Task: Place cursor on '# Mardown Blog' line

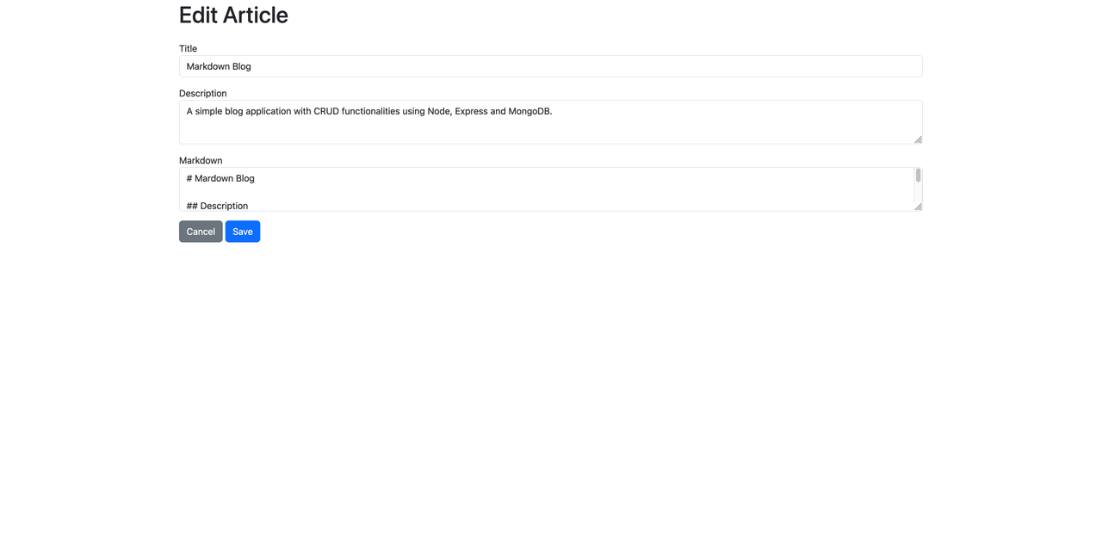Action: point(220,178)
